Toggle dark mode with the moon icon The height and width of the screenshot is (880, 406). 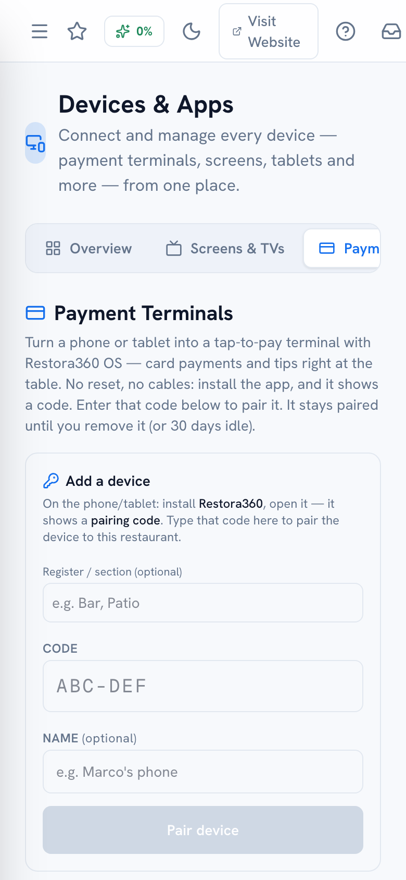click(x=192, y=31)
